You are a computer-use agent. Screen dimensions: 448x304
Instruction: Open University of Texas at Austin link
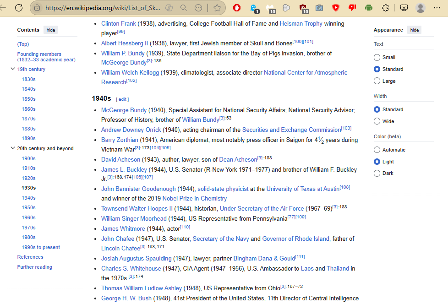[x=303, y=189]
